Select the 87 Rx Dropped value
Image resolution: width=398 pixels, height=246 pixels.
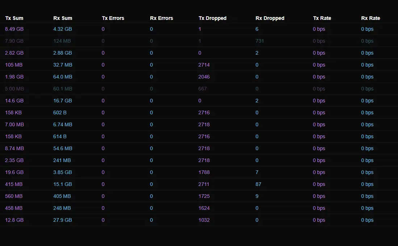tap(258, 184)
